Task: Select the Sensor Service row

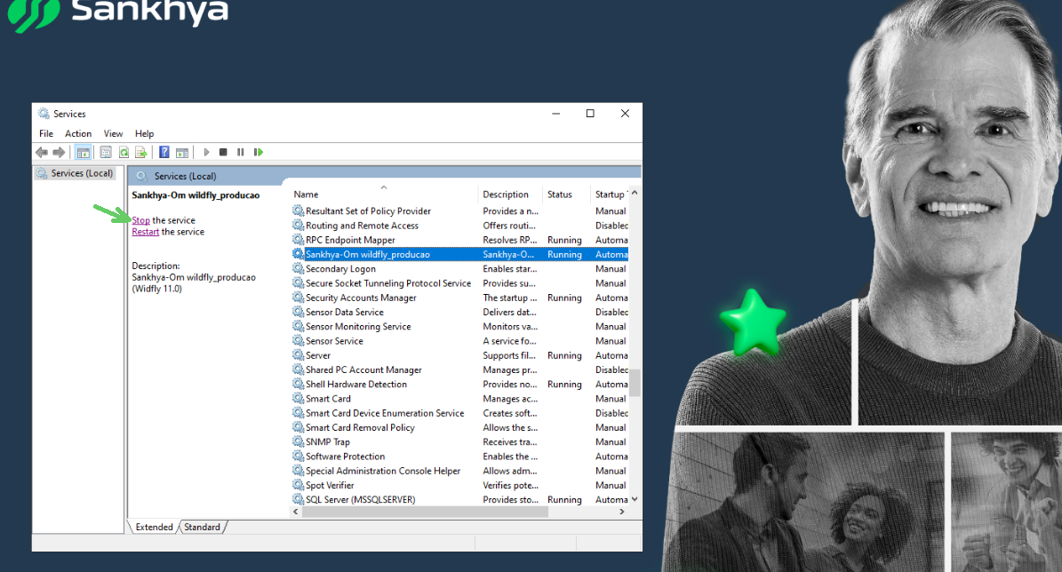Action: click(459, 341)
